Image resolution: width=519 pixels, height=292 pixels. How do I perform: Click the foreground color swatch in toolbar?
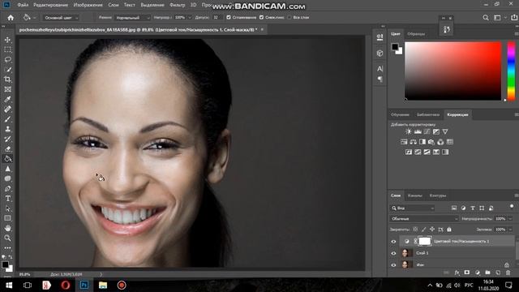point(5,264)
